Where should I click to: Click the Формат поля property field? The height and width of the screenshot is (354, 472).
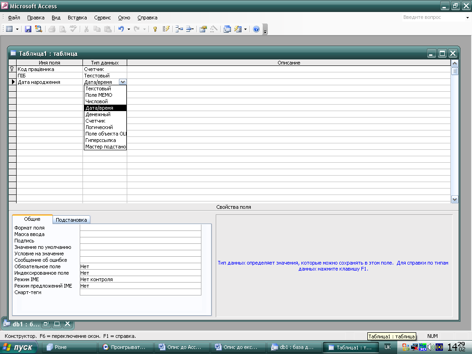140,228
